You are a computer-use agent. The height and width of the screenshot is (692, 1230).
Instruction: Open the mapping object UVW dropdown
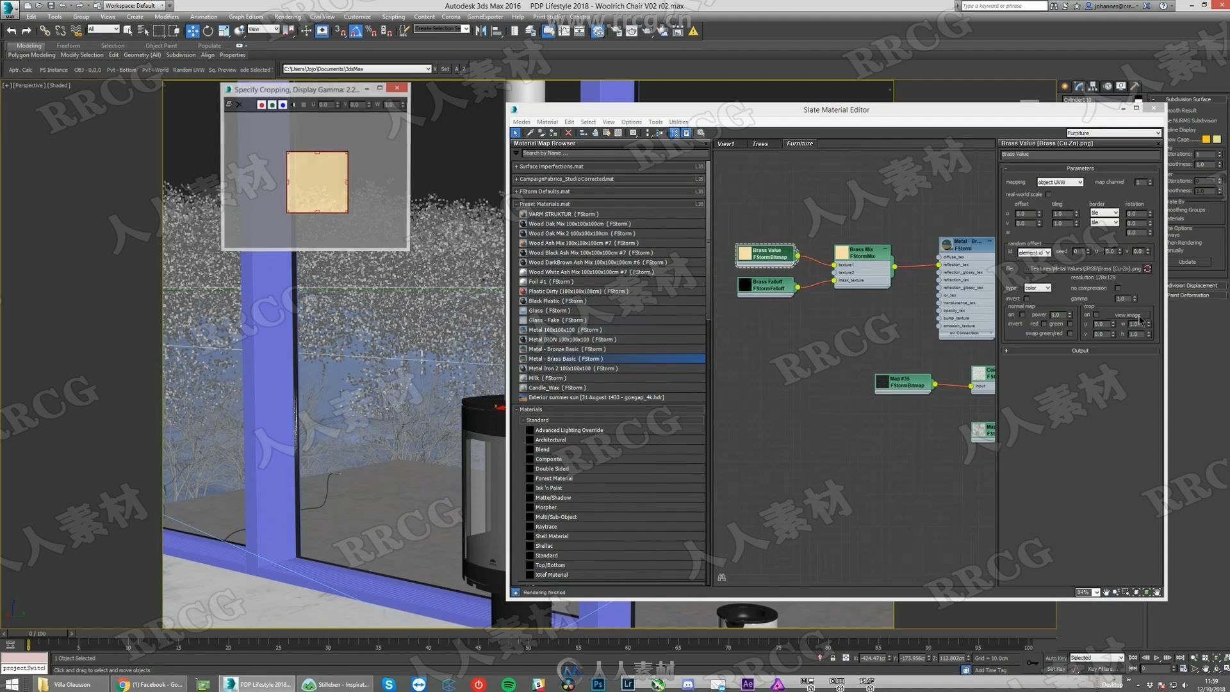[1060, 182]
